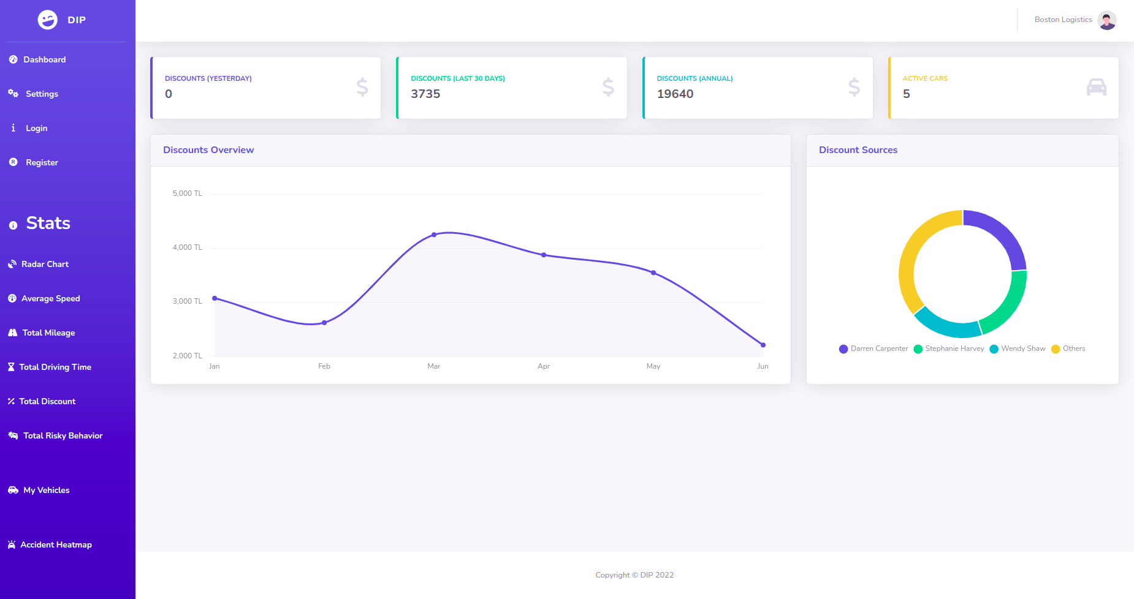The height and width of the screenshot is (599, 1134).
Task: Click the car icon in Active Cars card
Action: pyautogui.click(x=1096, y=88)
